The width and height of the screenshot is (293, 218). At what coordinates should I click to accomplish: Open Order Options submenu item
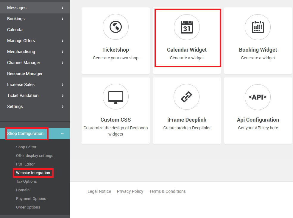tap(28, 207)
